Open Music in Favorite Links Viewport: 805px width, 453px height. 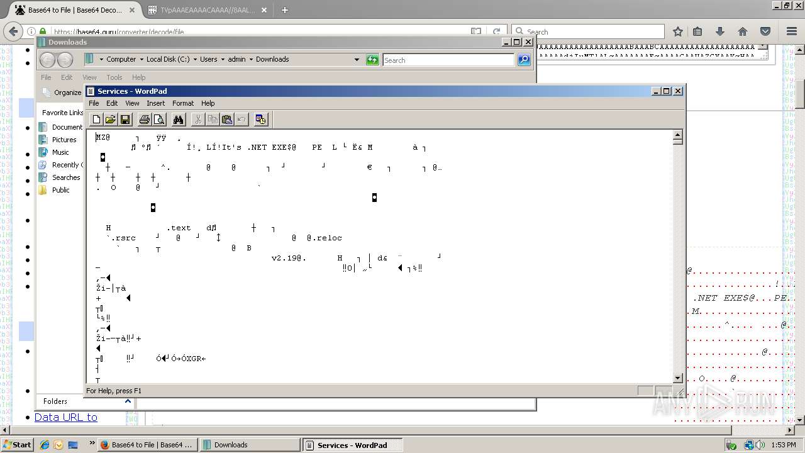tap(54, 152)
